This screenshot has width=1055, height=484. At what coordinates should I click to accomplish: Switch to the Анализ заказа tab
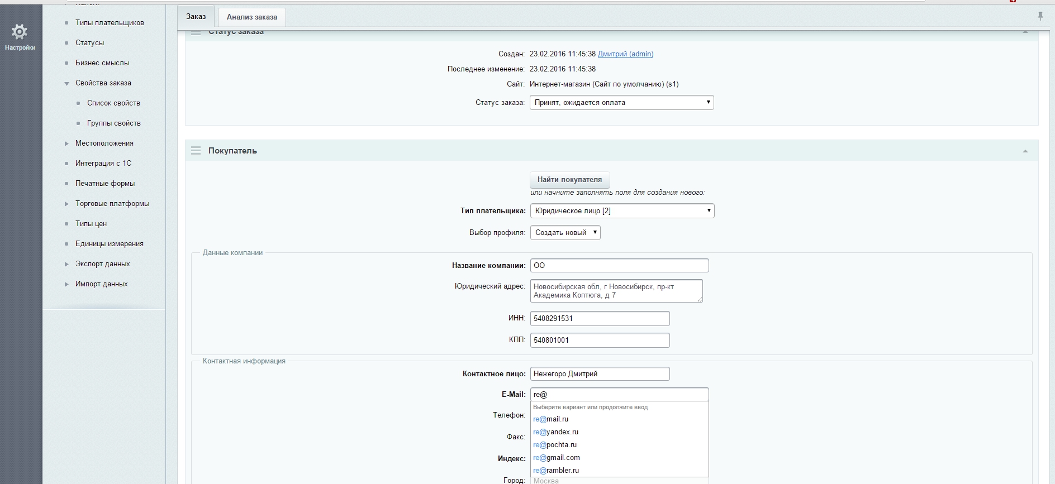[251, 17]
